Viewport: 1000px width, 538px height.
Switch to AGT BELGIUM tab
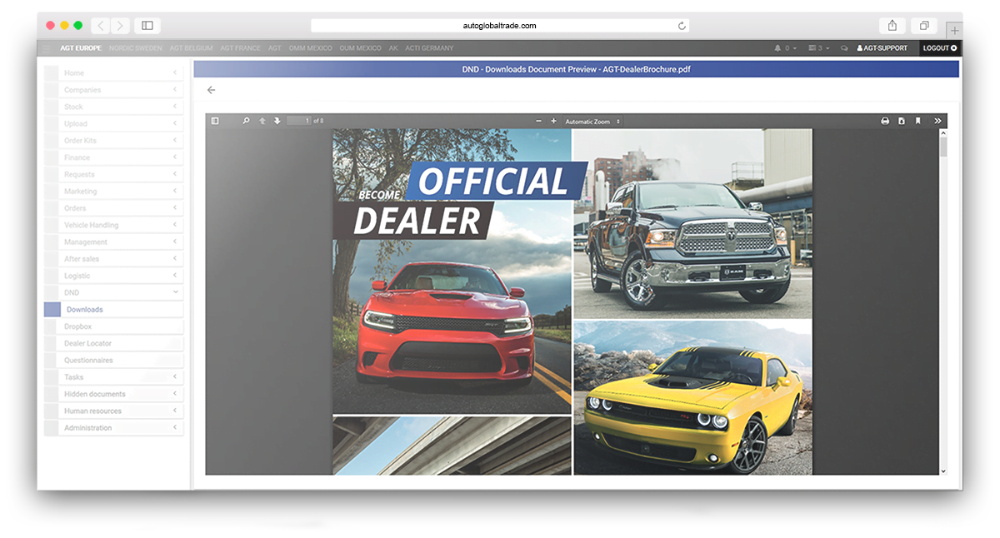pyautogui.click(x=191, y=48)
